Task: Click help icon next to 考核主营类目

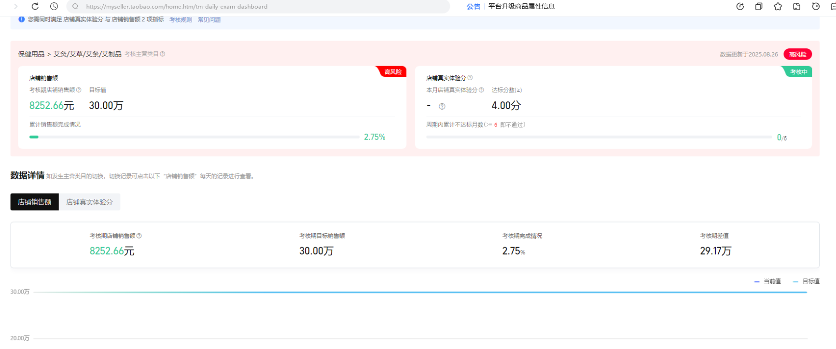Action: tap(163, 54)
